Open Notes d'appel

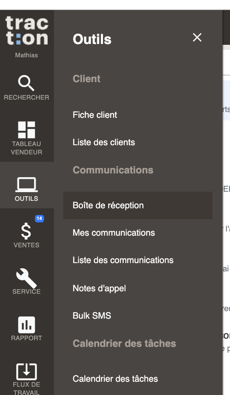(x=99, y=288)
